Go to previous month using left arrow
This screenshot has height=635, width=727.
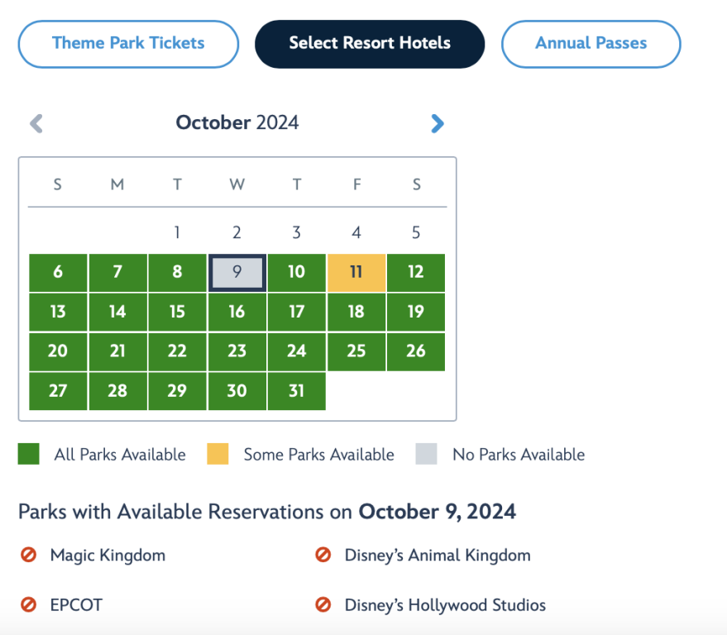pos(36,124)
